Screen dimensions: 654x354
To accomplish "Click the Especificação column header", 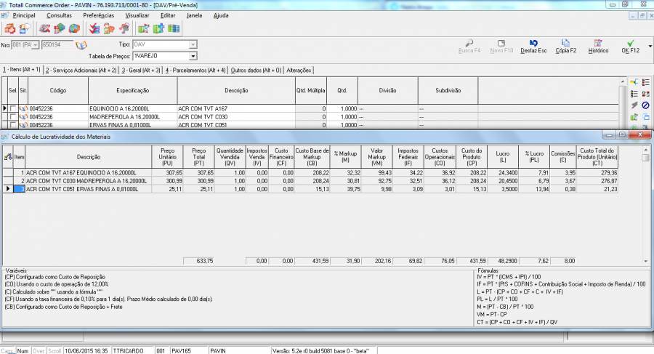I will click(132, 90).
